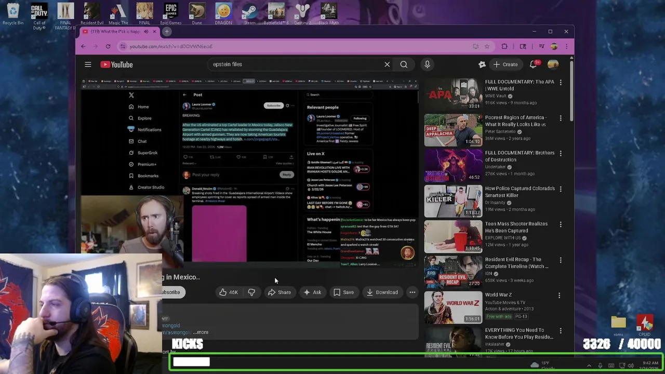Open the YouTube guide hamburger menu

click(x=88, y=64)
